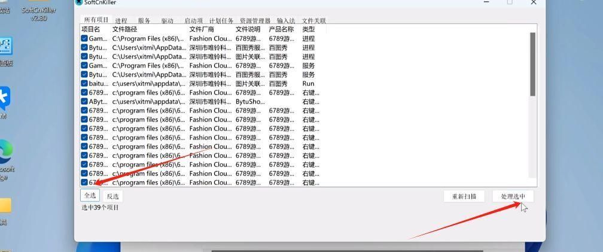Go to the 资源管理器 tab

tap(255, 21)
